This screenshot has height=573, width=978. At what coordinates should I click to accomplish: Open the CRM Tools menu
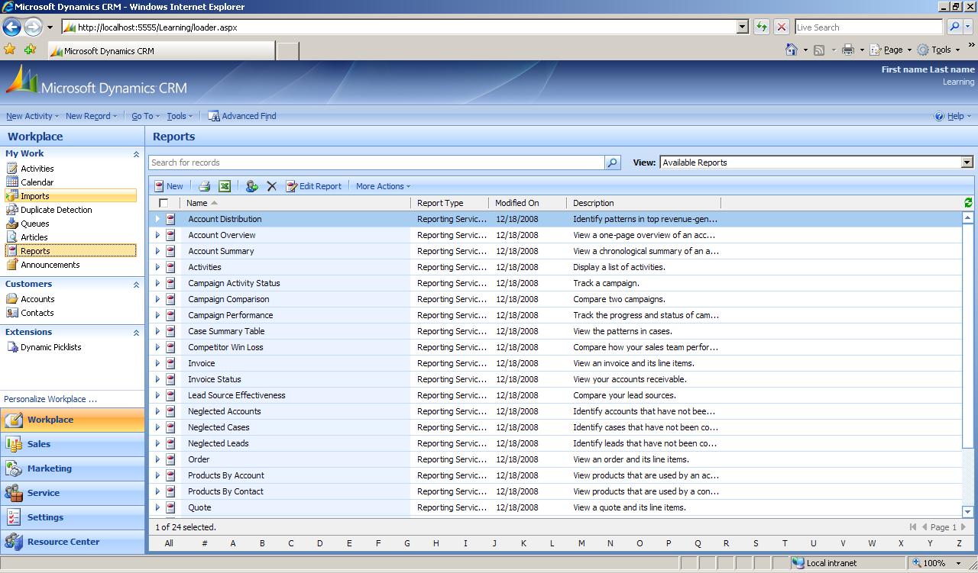(x=180, y=116)
